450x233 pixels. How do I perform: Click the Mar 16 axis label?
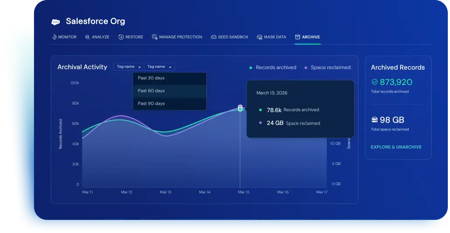(x=283, y=192)
